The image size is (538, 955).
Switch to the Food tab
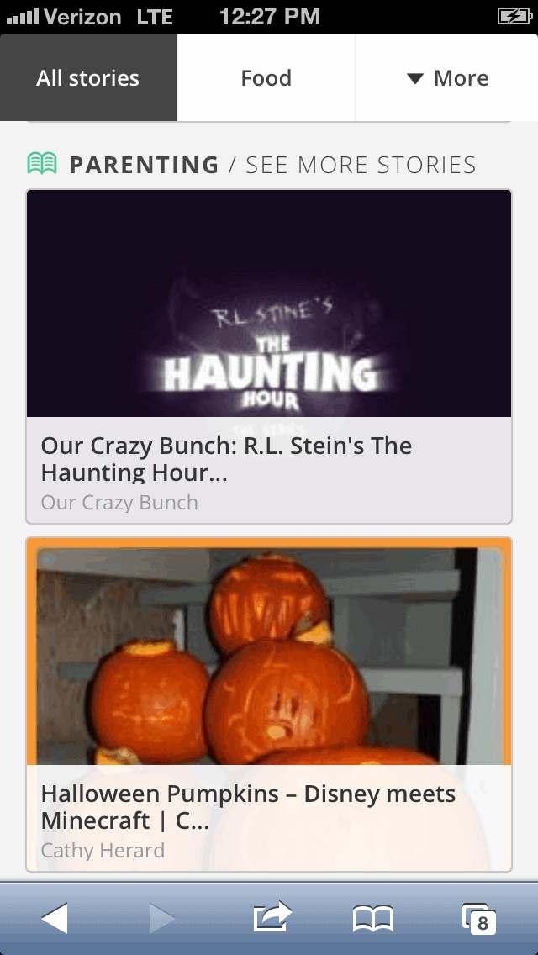click(x=266, y=77)
